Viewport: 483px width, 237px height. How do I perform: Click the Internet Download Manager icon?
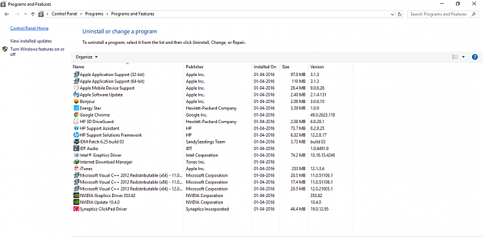(77, 162)
